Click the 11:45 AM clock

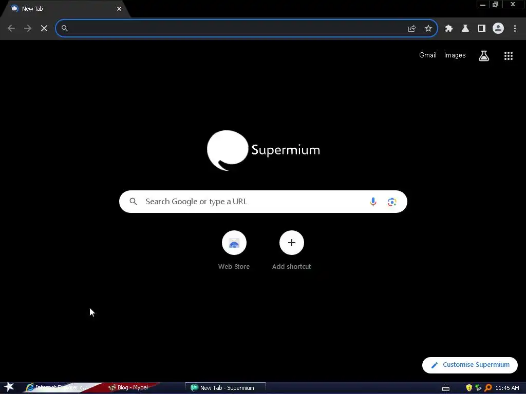[x=507, y=388]
